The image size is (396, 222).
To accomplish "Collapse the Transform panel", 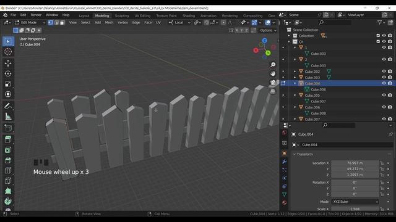I will [304, 154].
